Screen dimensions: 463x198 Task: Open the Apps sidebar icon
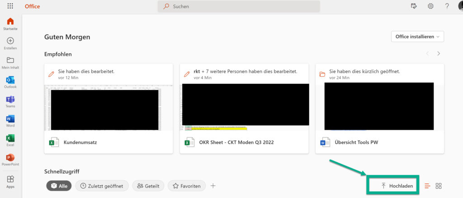[x=10, y=181]
